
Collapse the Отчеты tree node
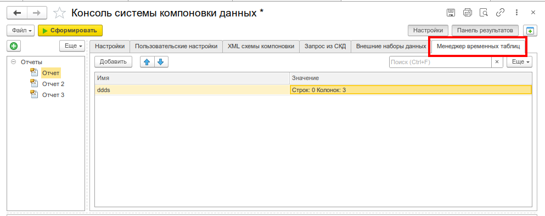tap(14, 62)
